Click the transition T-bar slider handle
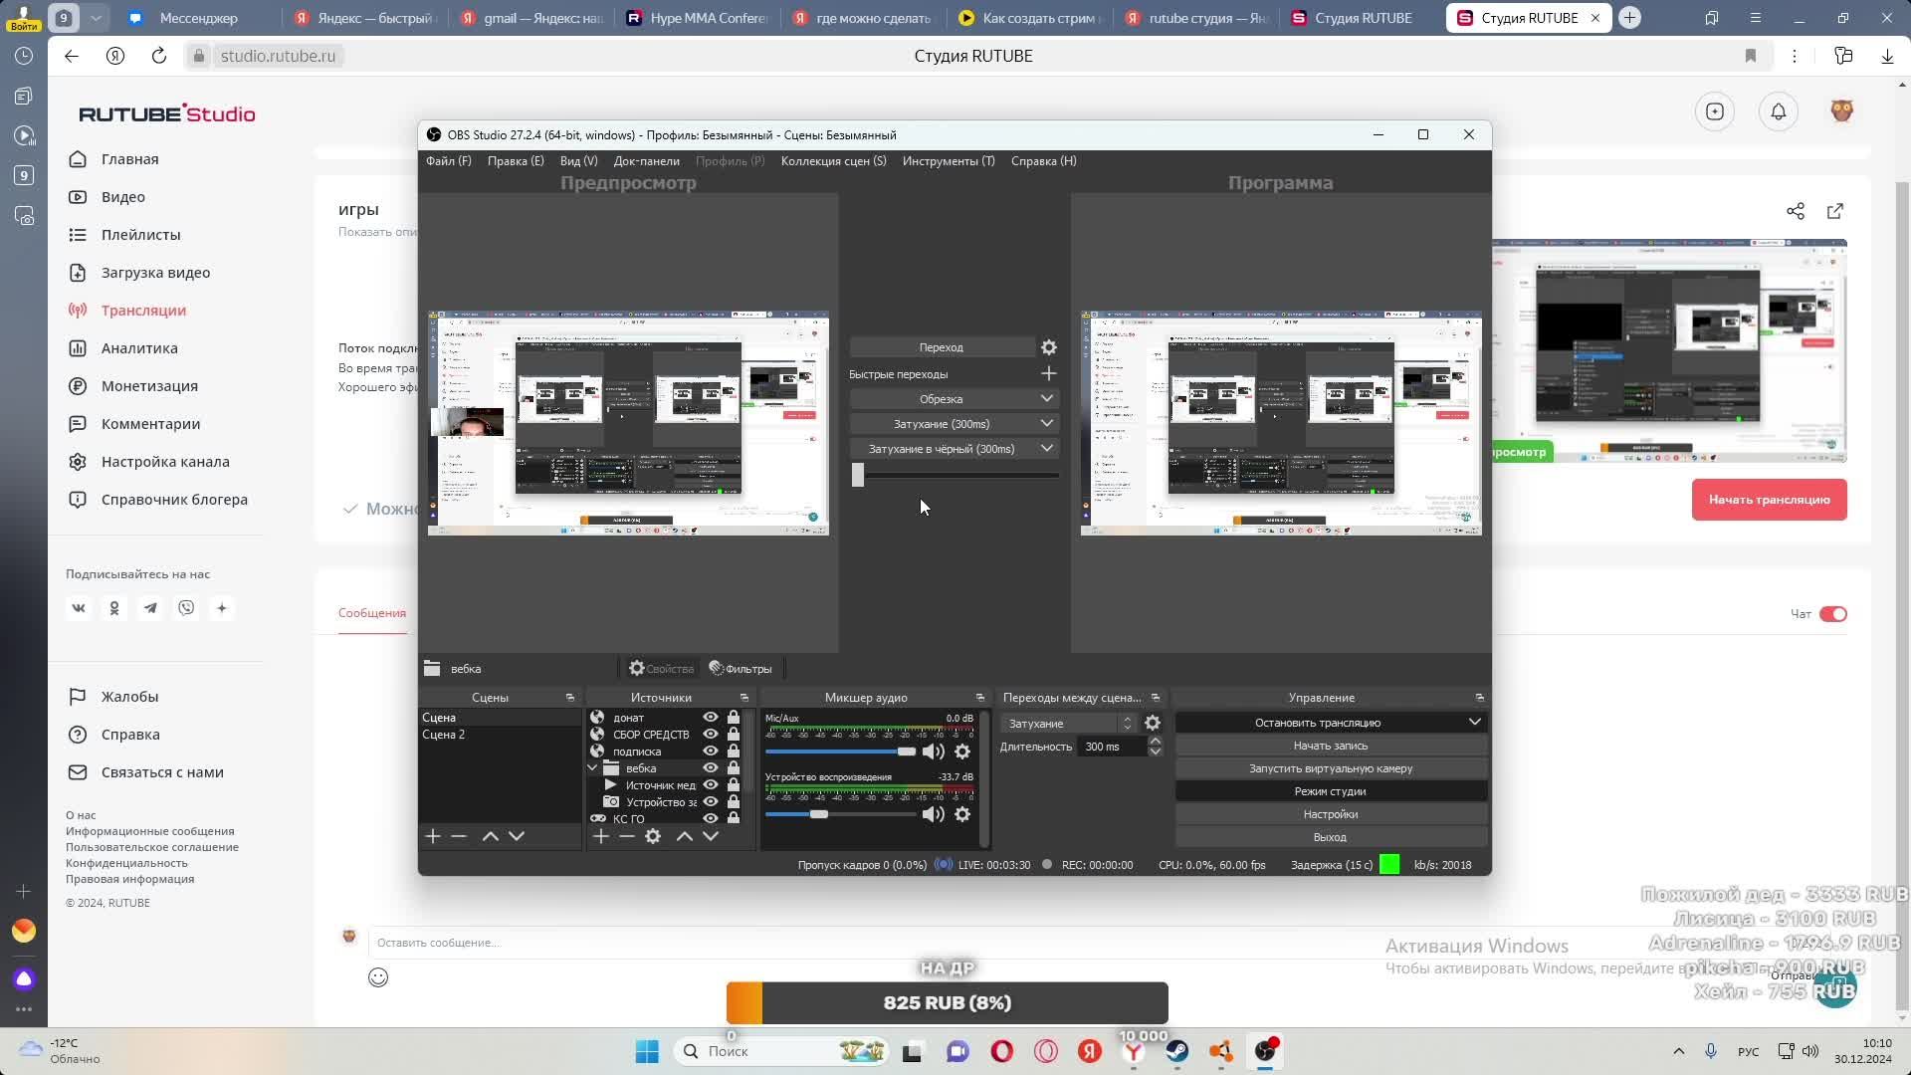 tap(858, 475)
